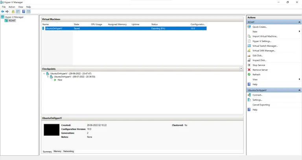Click the Inspect Disk icon

point(249,60)
